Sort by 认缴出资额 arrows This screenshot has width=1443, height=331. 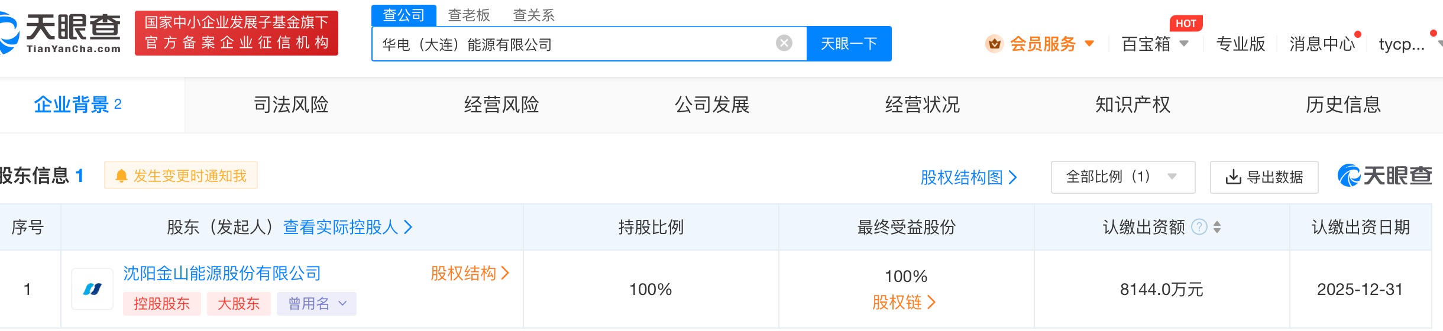tap(1217, 227)
